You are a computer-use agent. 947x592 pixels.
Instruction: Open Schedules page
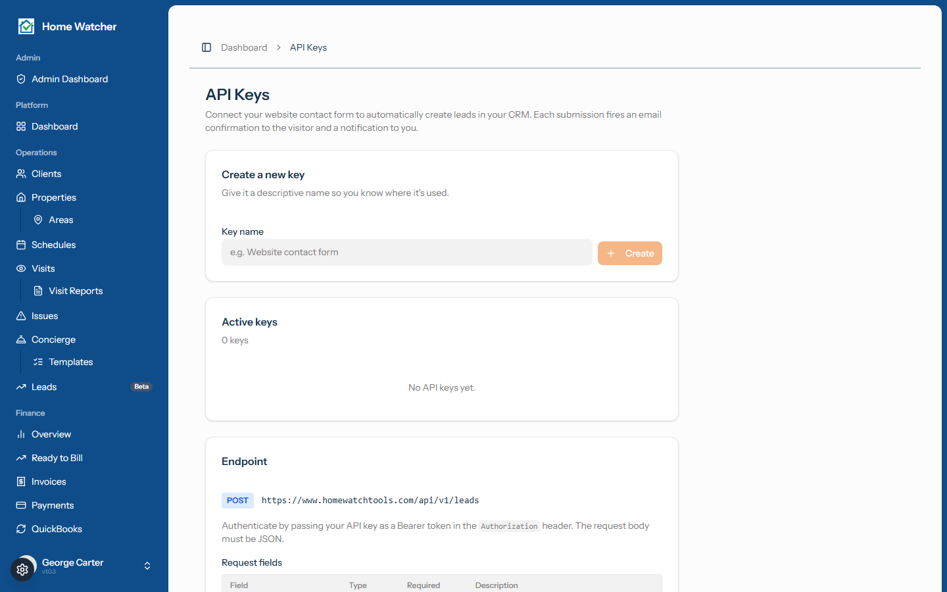(84, 245)
